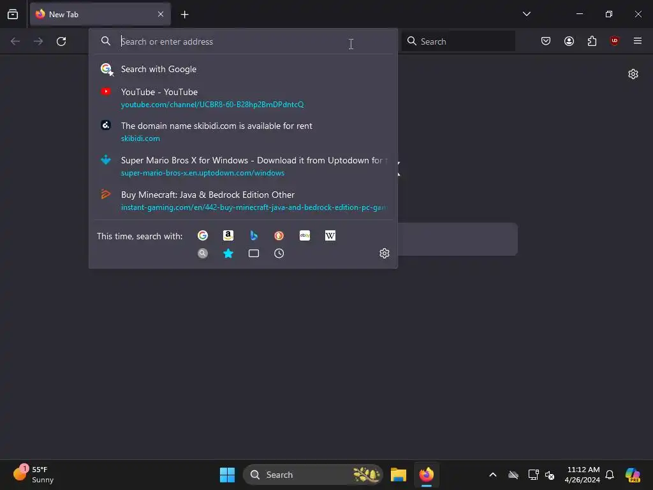This screenshot has height=490, width=653.
Task: Open the 55°F Sunny weather widget
Action: point(33,475)
